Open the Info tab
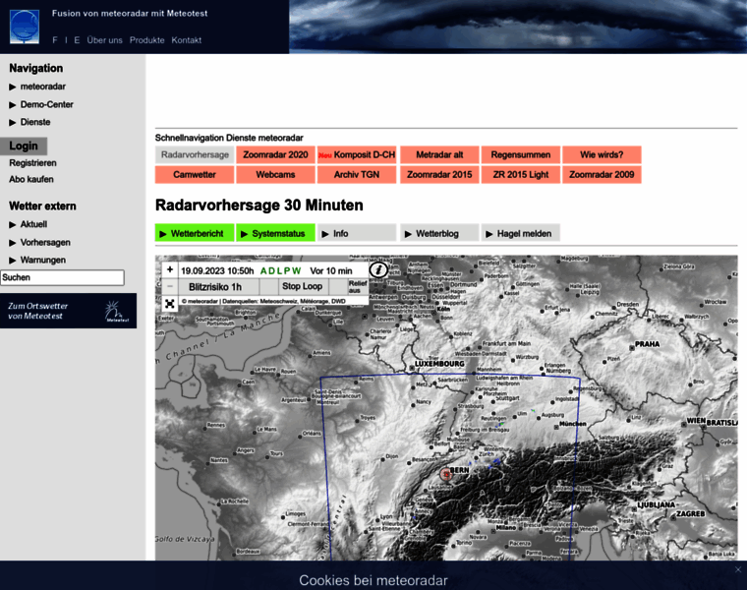Viewport: 747px width, 590px height. tap(357, 233)
